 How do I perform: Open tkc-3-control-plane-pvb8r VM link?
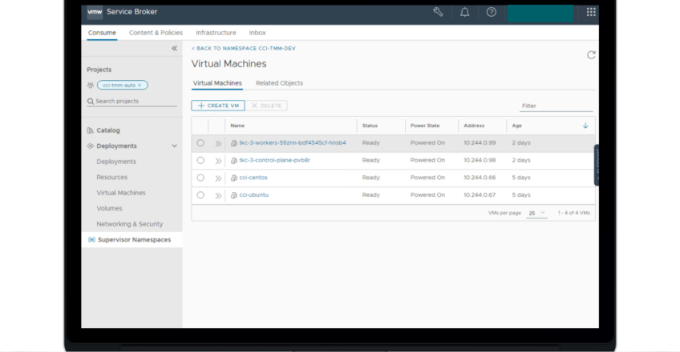274,160
